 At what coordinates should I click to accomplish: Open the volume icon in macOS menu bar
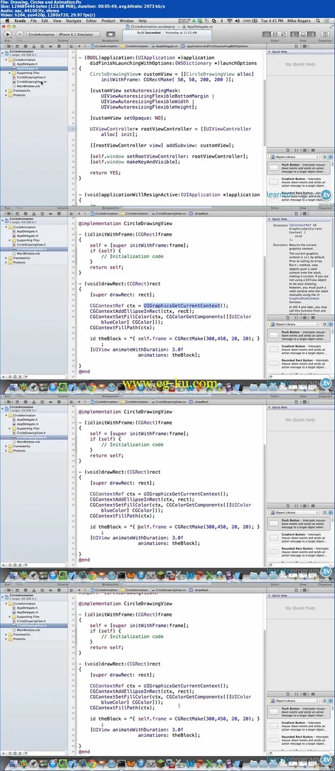(x=238, y=21)
